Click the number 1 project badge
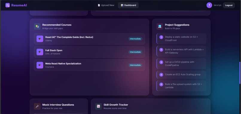Image resolution: width=241 pixels, height=114 pixels. [161, 37]
